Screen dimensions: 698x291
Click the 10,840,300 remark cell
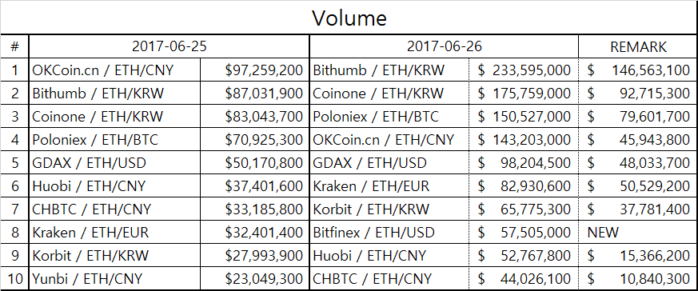[x=638, y=278]
